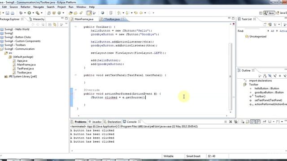Select Swing1 - Hello World project
Screen dimensions: 287x161
click(x=17, y=29)
